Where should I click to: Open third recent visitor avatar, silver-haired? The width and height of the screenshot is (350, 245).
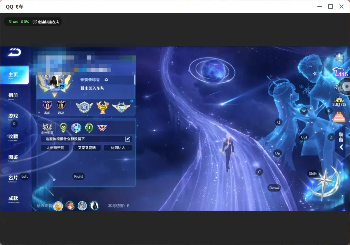point(82,206)
